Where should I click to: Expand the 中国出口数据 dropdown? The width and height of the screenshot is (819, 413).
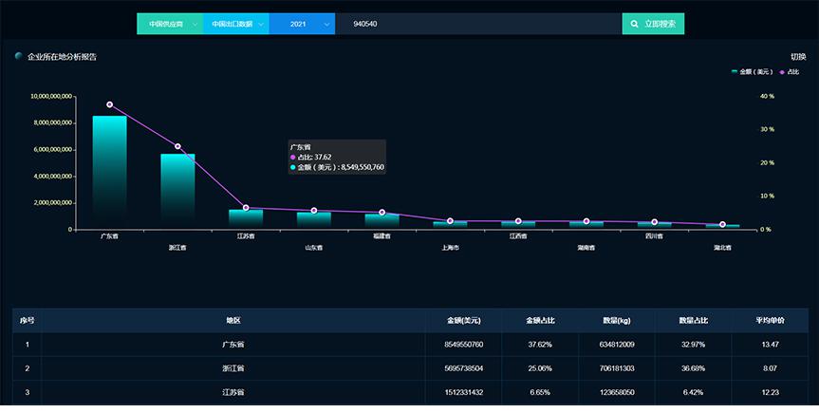pos(235,24)
